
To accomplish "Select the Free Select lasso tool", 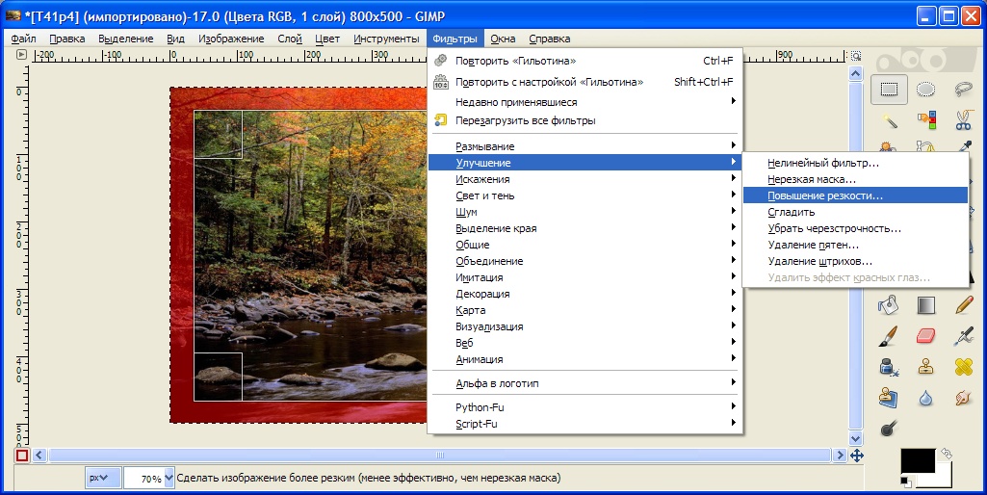I will 963,90.
